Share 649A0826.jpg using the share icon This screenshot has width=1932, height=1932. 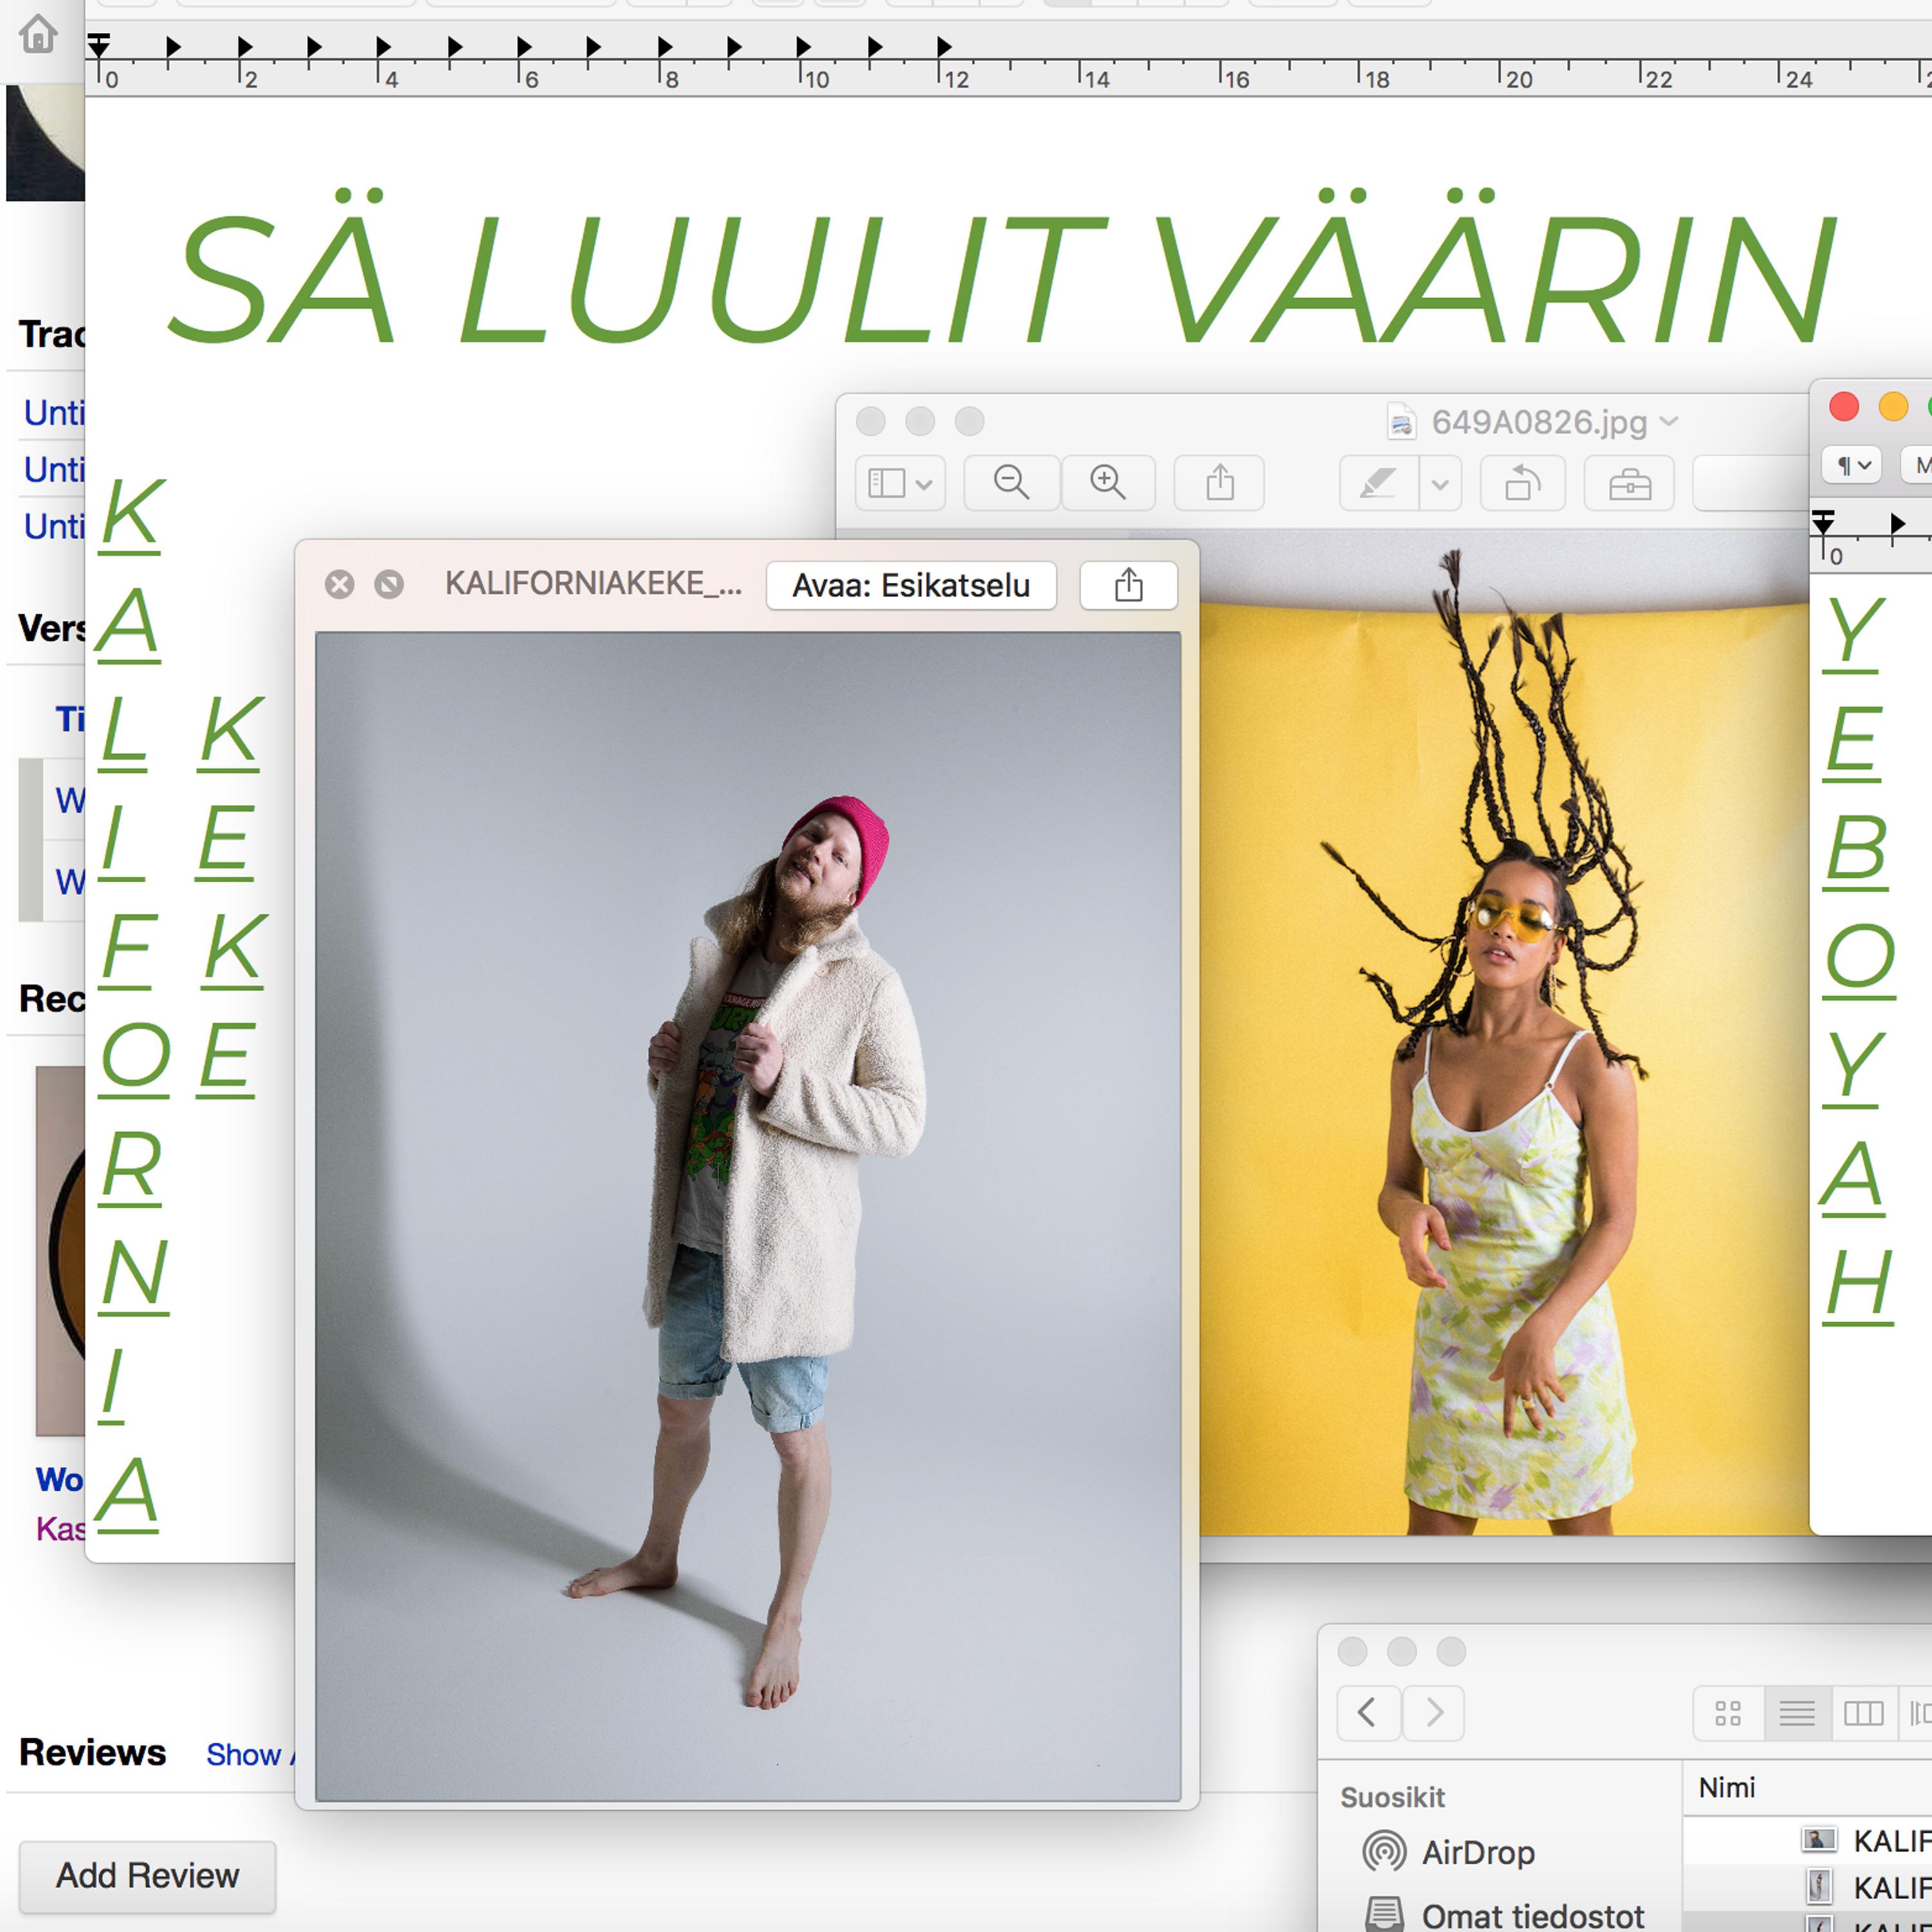coord(1219,483)
